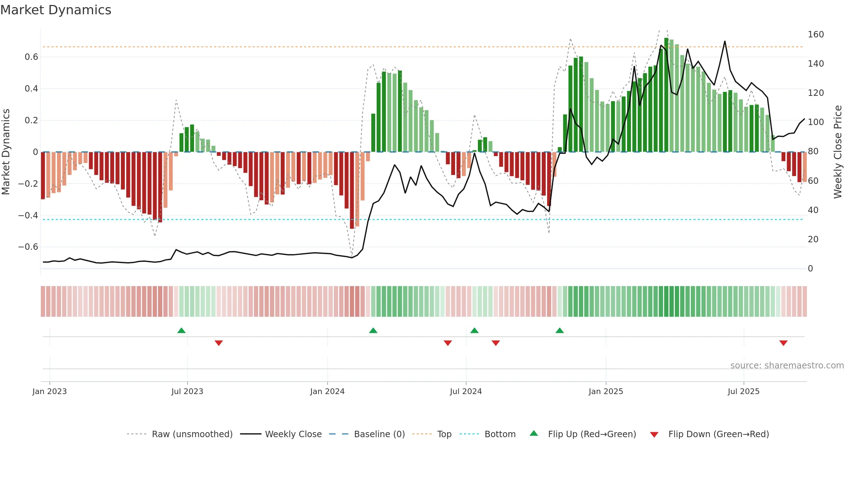Click the Jan 2023 x-axis label
This screenshot has width=856, height=481.
coord(50,391)
